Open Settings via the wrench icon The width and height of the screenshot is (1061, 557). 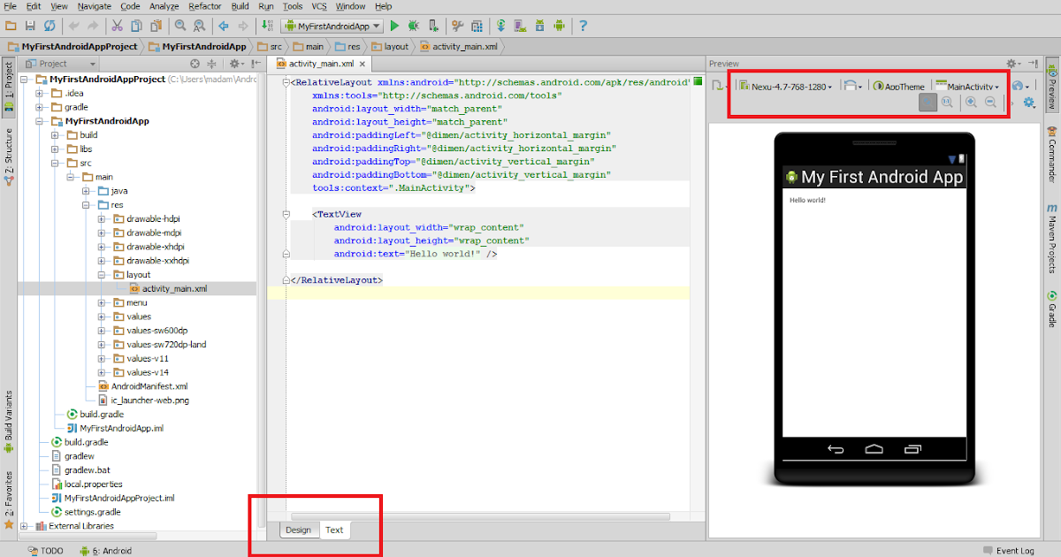456,27
